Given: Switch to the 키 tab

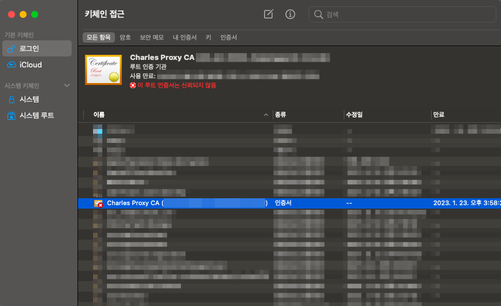Looking at the screenshot, I should 209,37.
